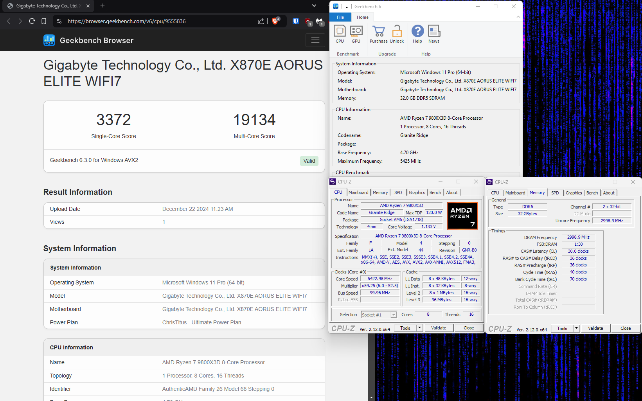Viewport: 642px width, 401px height.
Task: Select the Home ribbon tab in Geekbench
Action: coord(363,17)
